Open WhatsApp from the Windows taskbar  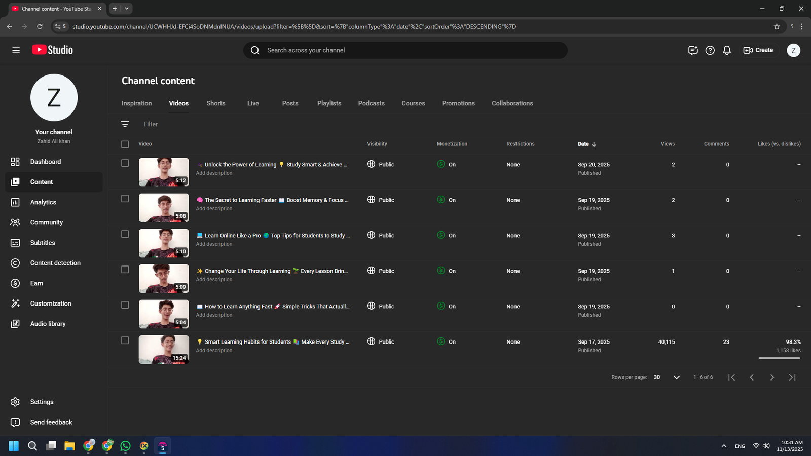click(x=125, y=446)
